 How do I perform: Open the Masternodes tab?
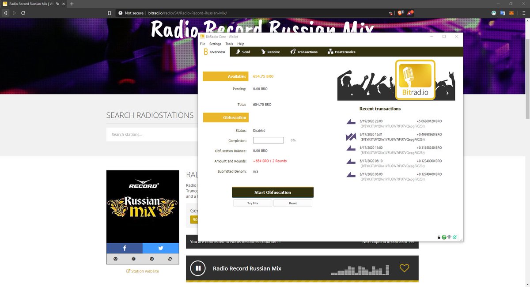click(341, 52)
